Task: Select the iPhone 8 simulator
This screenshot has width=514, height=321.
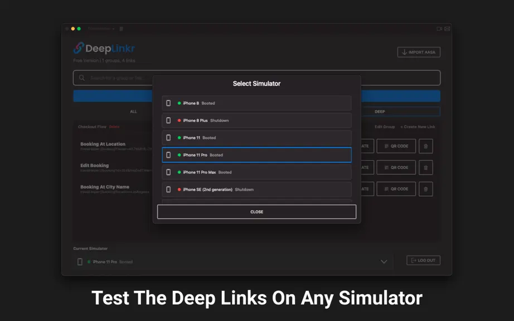Action: coord(256,103)
